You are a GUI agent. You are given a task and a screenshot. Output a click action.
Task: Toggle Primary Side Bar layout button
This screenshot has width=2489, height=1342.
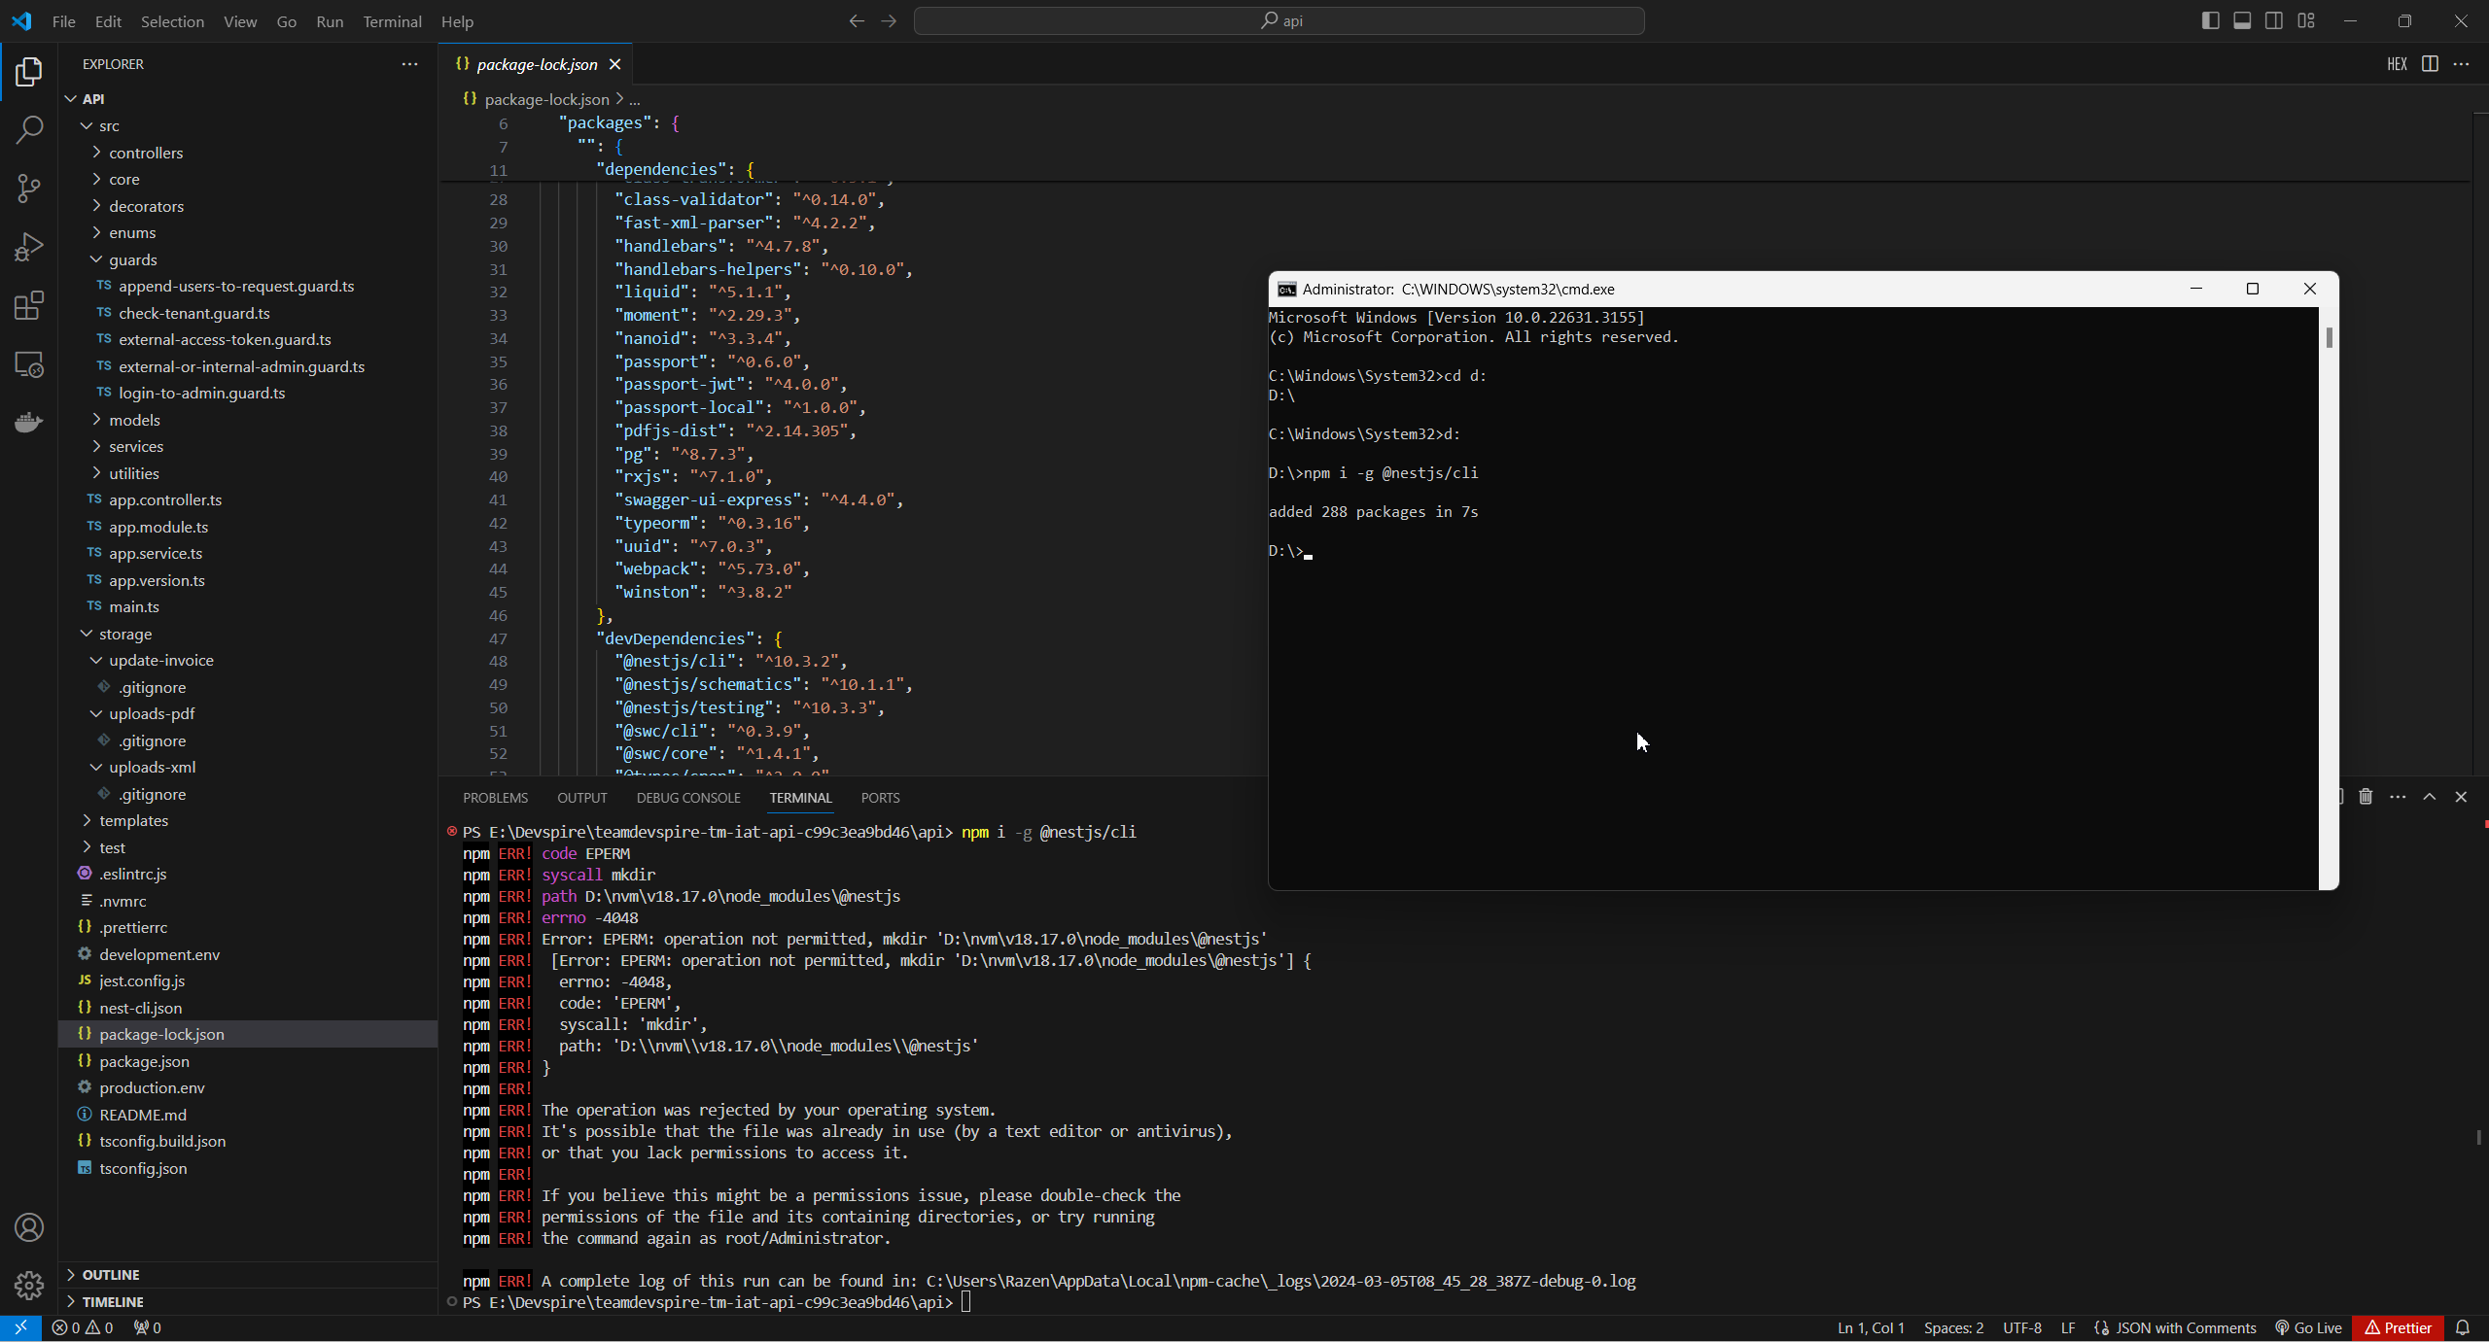tap(2210, 20)
